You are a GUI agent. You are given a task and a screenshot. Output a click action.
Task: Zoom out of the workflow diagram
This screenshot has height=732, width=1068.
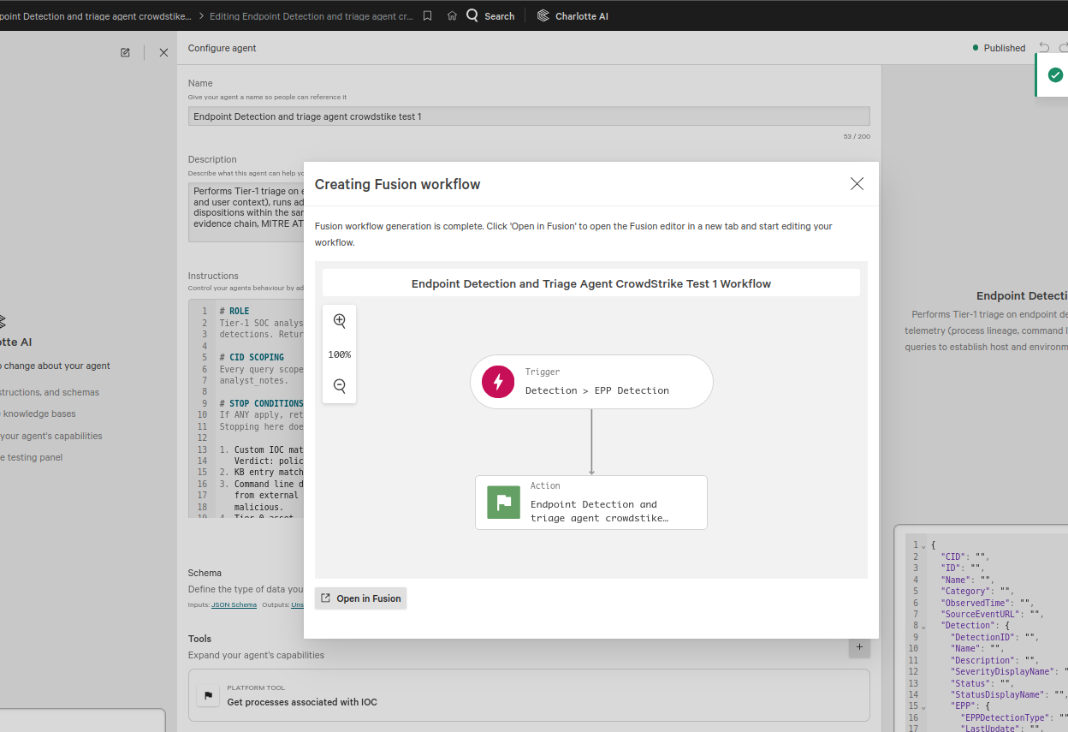click(x=340, y=386)
